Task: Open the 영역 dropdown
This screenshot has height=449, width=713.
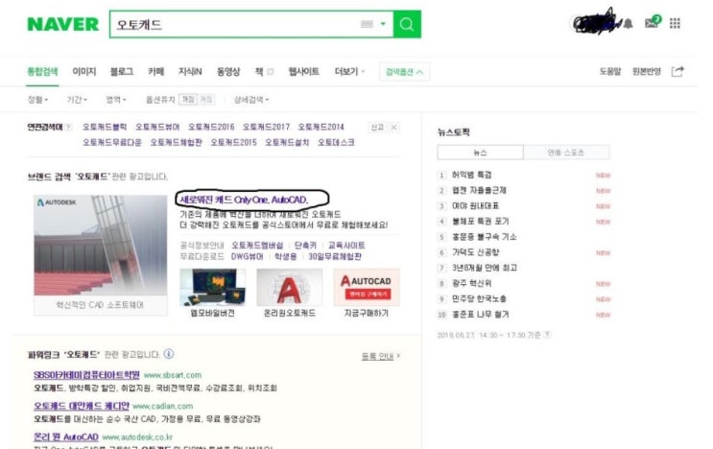Action: [116, 100]
